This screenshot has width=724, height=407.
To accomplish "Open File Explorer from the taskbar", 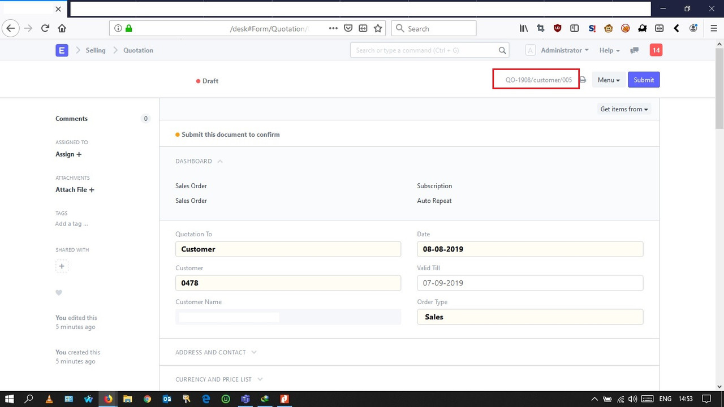I will click(128, 399).
